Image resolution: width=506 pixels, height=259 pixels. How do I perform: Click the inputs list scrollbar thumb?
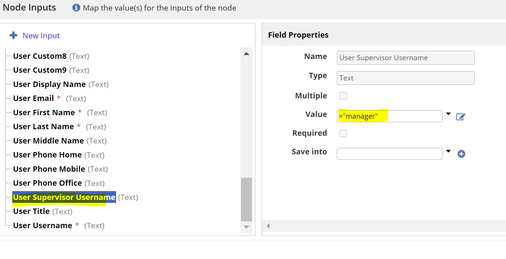[x=246, y=199]
